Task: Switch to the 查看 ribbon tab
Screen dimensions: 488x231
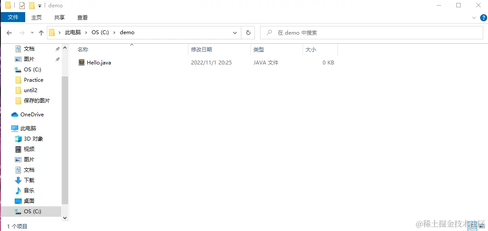Action: pos(82,18)
